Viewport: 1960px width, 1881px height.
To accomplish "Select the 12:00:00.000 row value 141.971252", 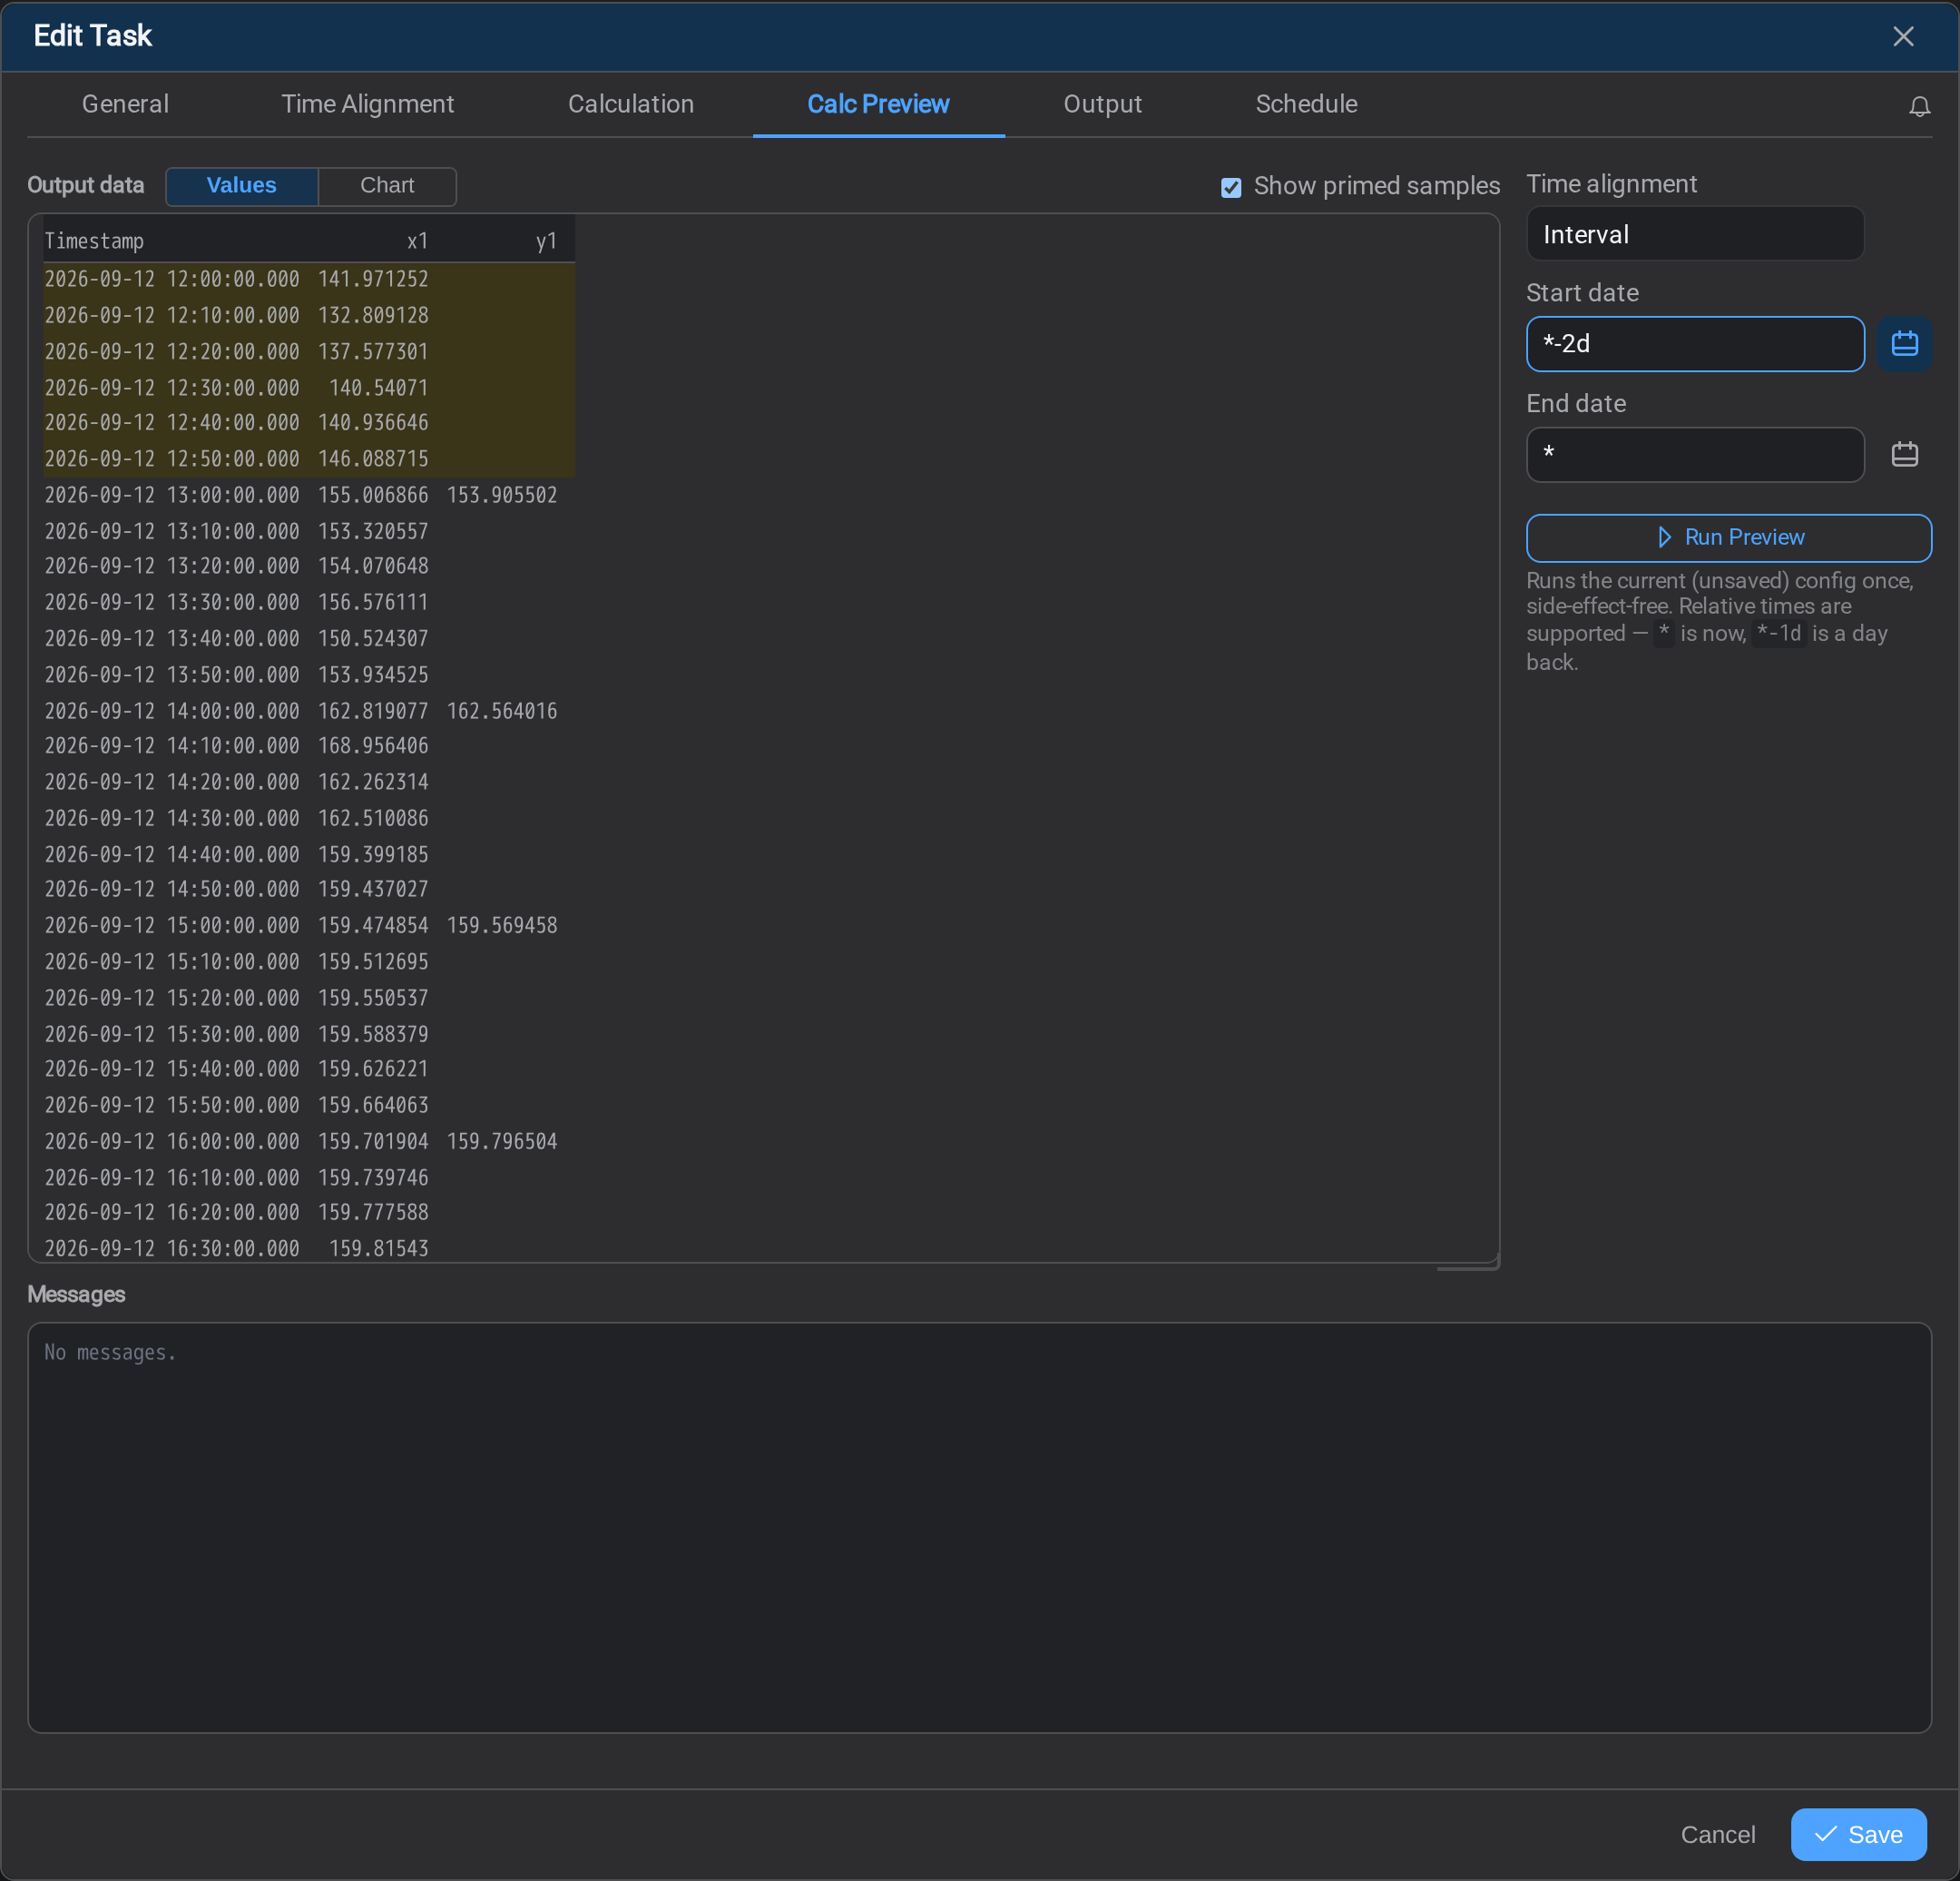I will coord(373,279).
